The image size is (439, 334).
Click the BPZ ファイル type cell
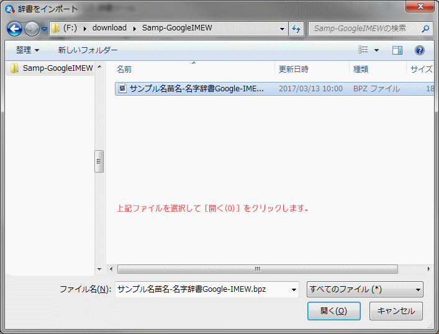point(376,89)
